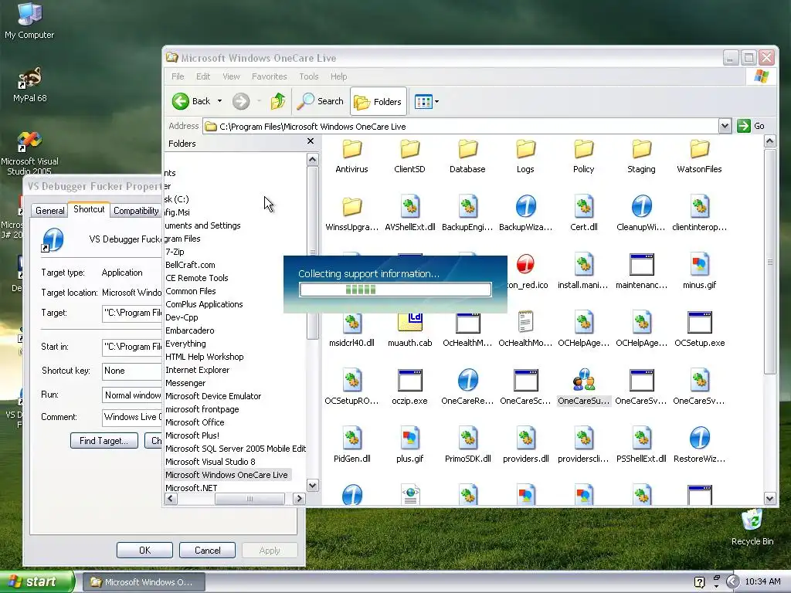Open the Help menu
The width and height of the screenshot is (791, 593).
click(x=338, y=76)
